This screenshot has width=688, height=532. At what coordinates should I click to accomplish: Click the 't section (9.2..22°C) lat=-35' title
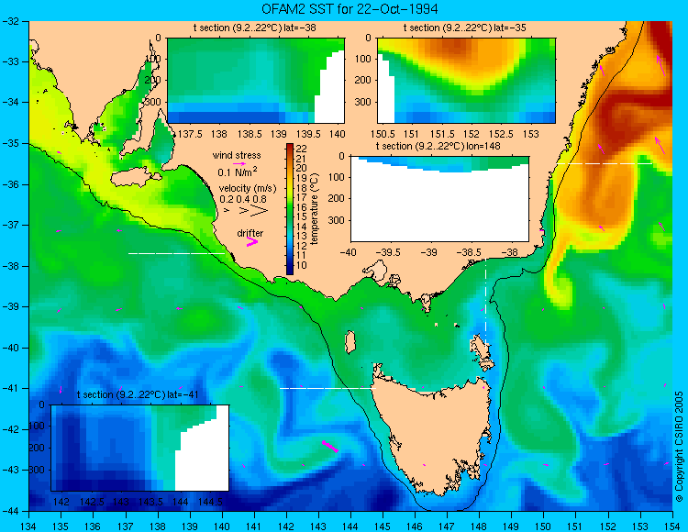pos(465,28)
